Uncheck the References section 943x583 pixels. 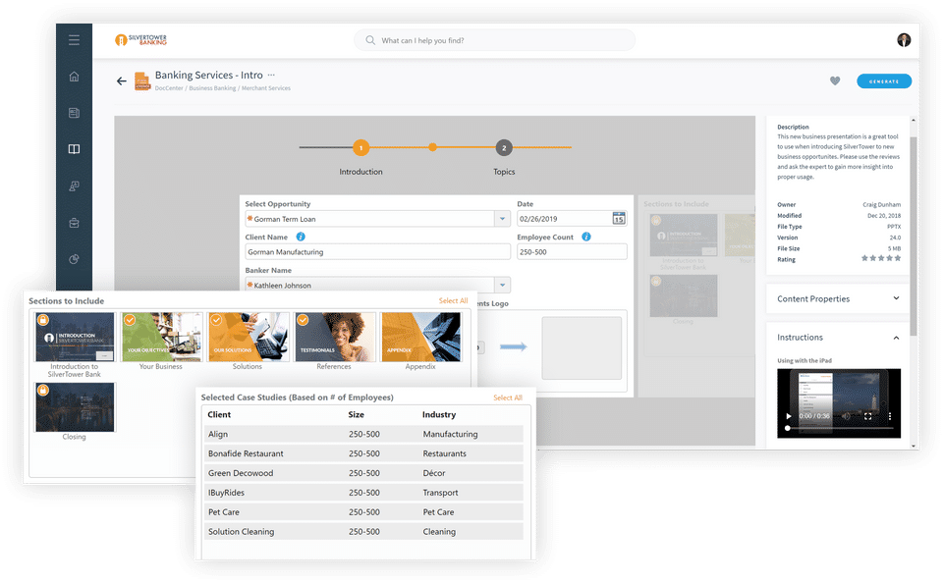coord(304,320)
